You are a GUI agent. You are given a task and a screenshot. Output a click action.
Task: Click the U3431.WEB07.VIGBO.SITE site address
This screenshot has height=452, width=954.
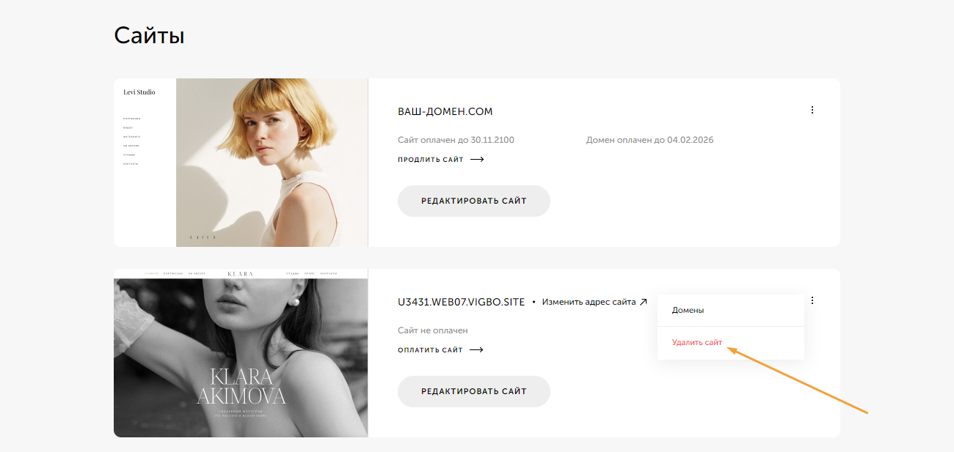461,302
